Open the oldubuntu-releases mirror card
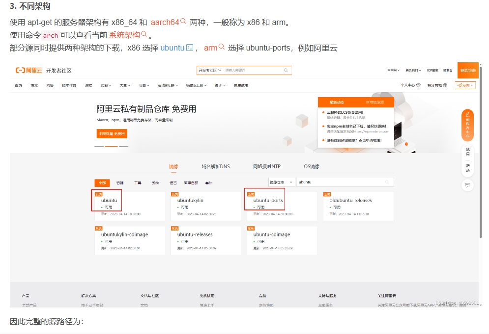The width and height of the screenshot is (489, 334). click(x=358, y=206)
